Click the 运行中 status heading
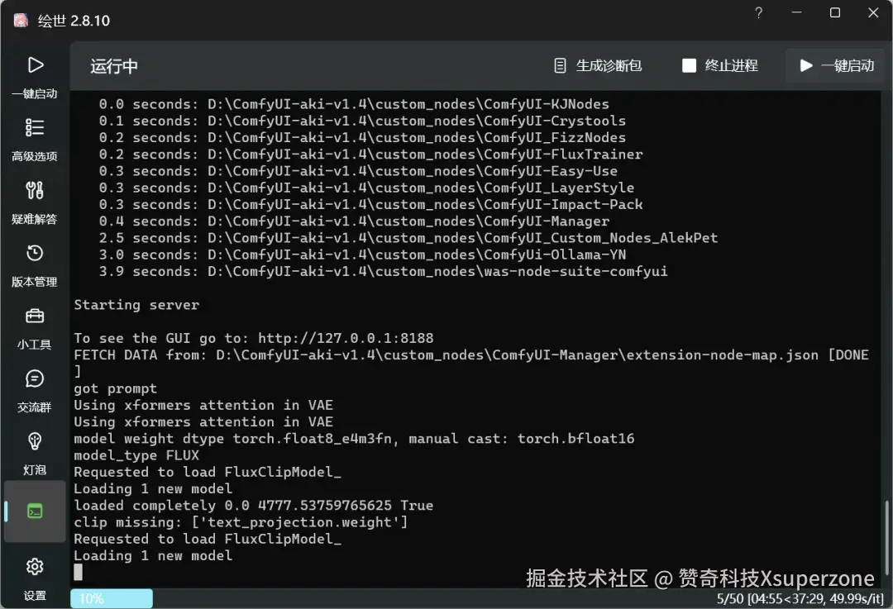Viewport: 893px width, 609px height. [x=114, y=66]
